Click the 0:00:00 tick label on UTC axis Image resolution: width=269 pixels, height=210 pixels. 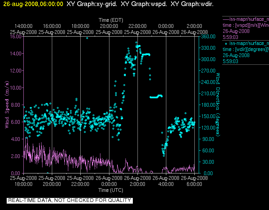109,184
